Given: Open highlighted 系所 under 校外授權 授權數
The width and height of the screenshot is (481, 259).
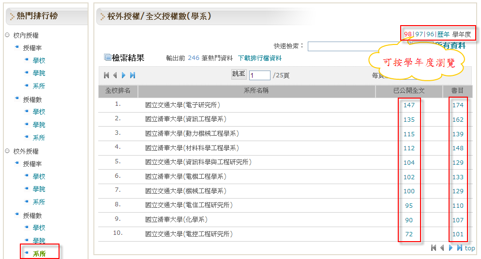Looking at the screenshot, I should click(39, 254).
